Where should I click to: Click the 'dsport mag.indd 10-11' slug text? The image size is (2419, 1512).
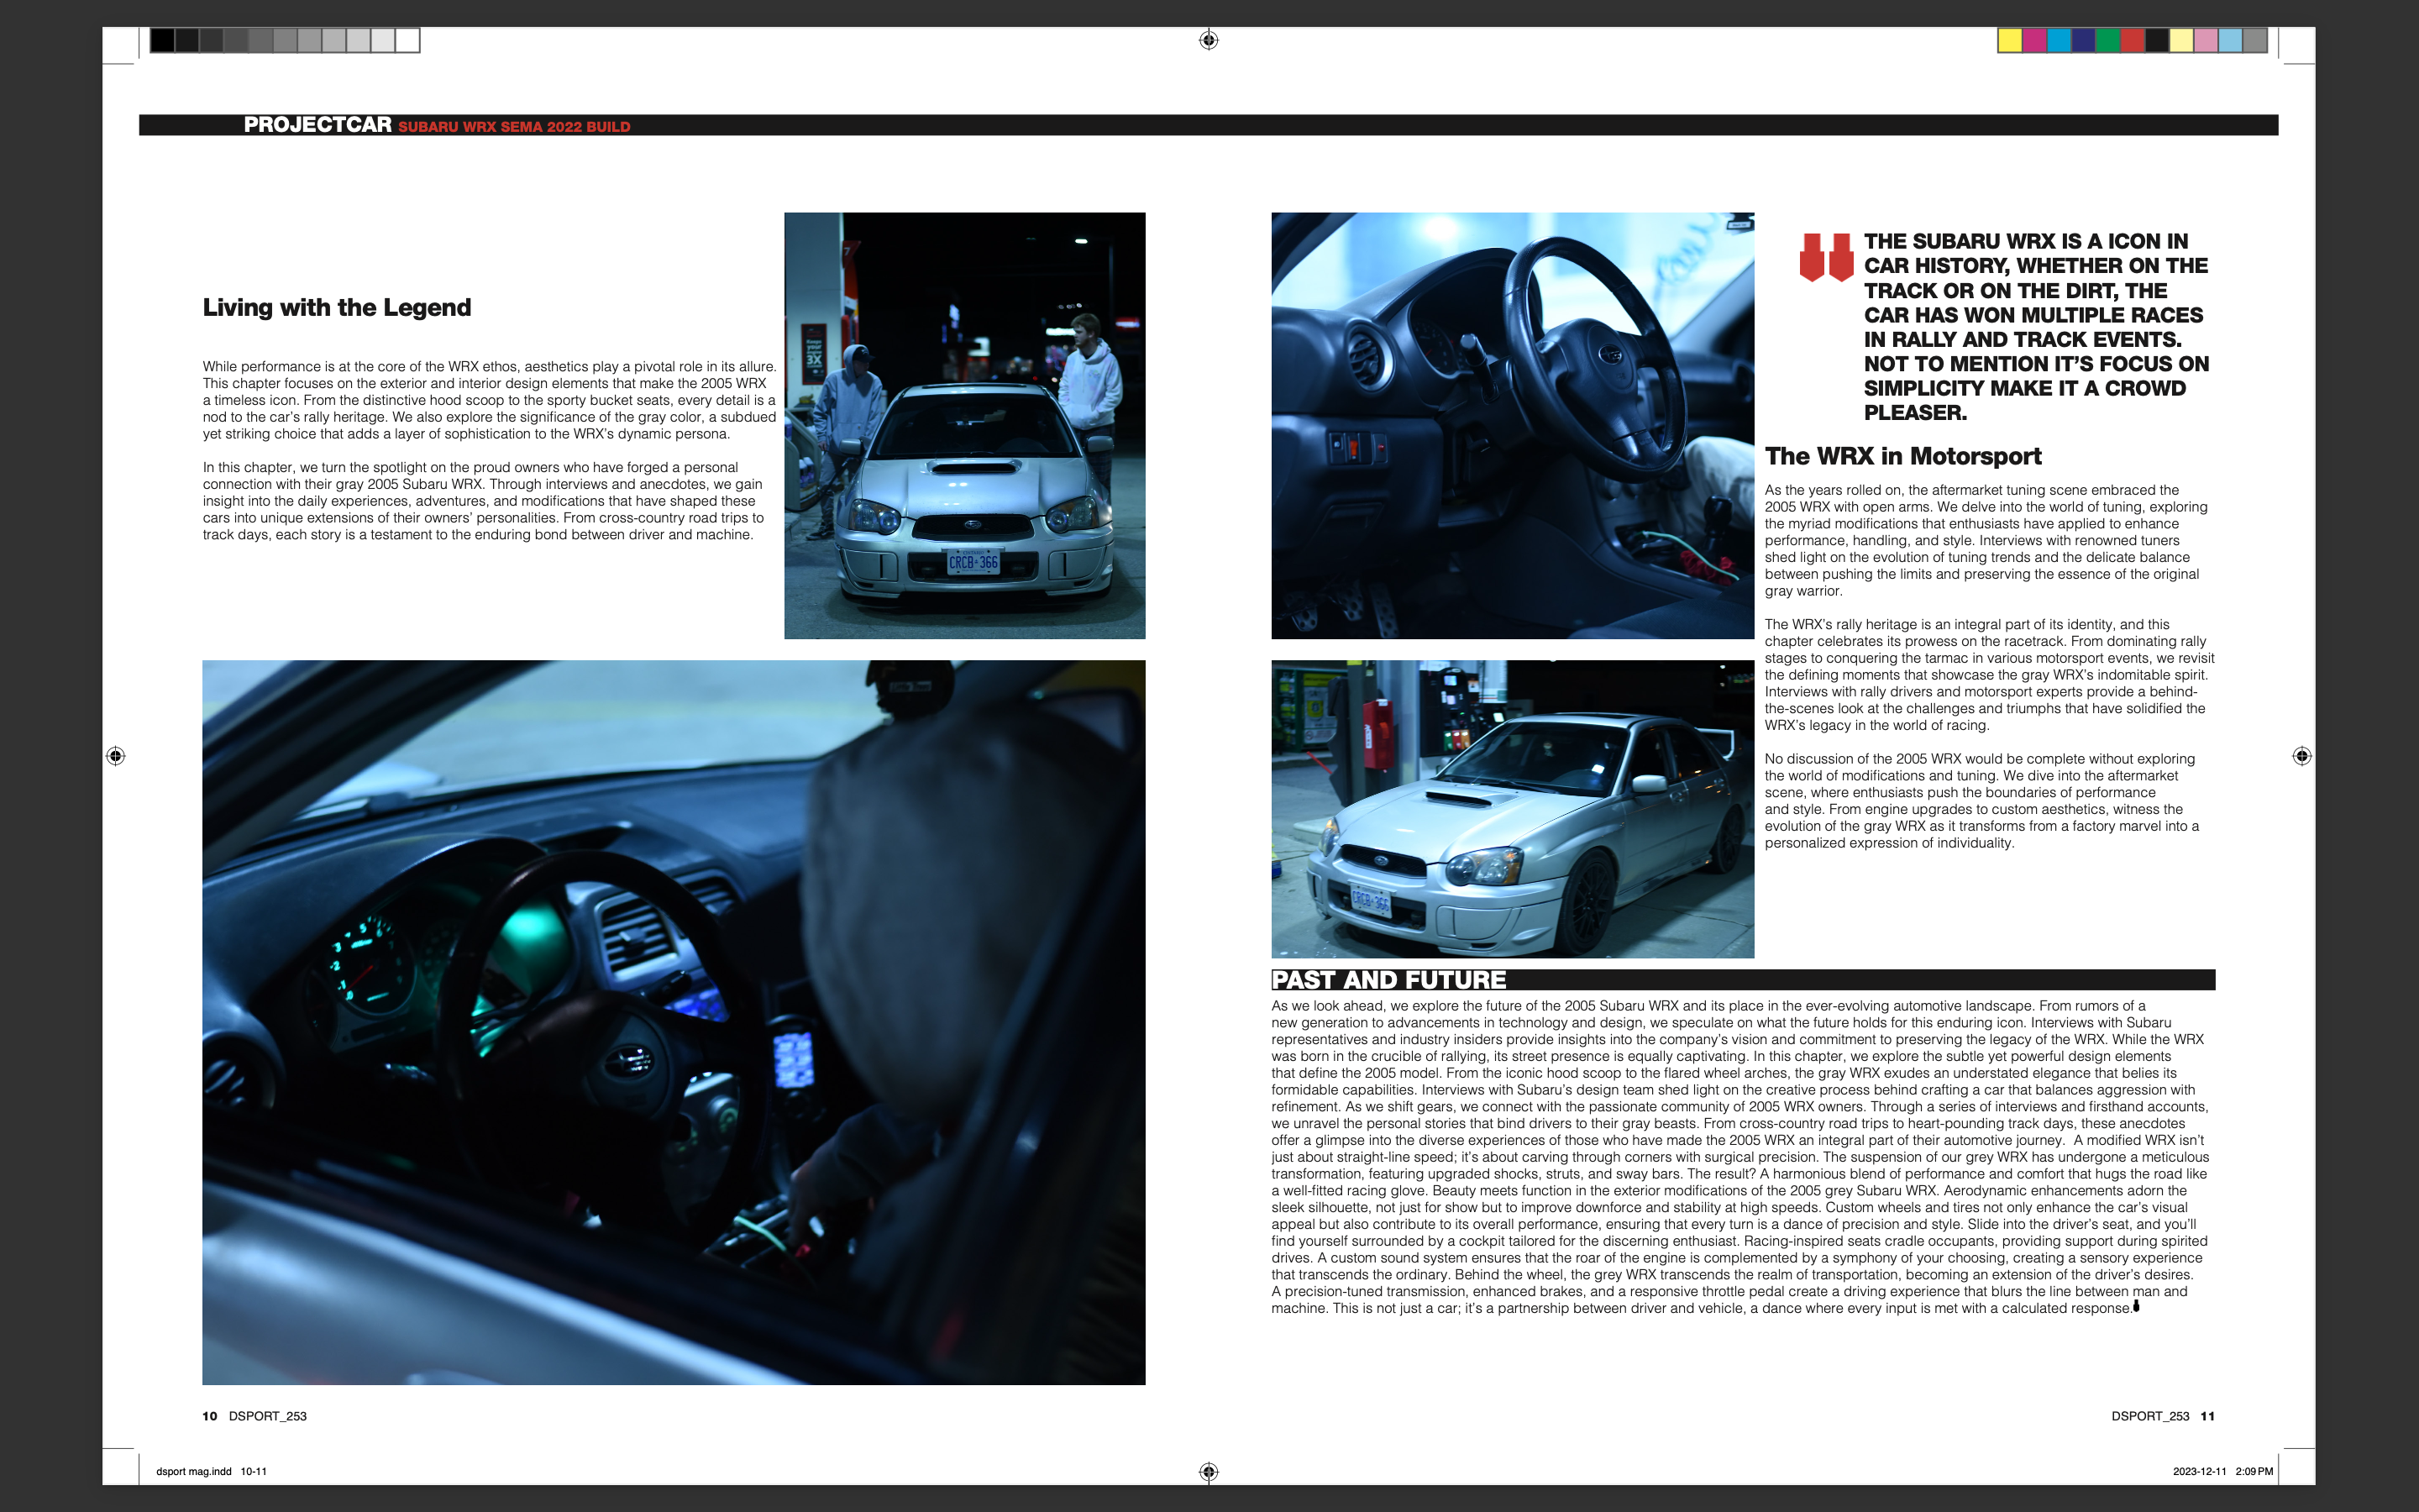click(212, 1472)
